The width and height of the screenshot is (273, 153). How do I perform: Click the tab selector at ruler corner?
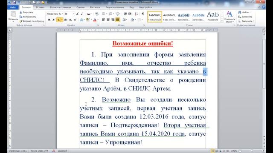(10, 30)
